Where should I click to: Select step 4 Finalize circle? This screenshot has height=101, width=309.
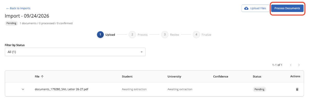pyautogui.click(x=196, y=35)
